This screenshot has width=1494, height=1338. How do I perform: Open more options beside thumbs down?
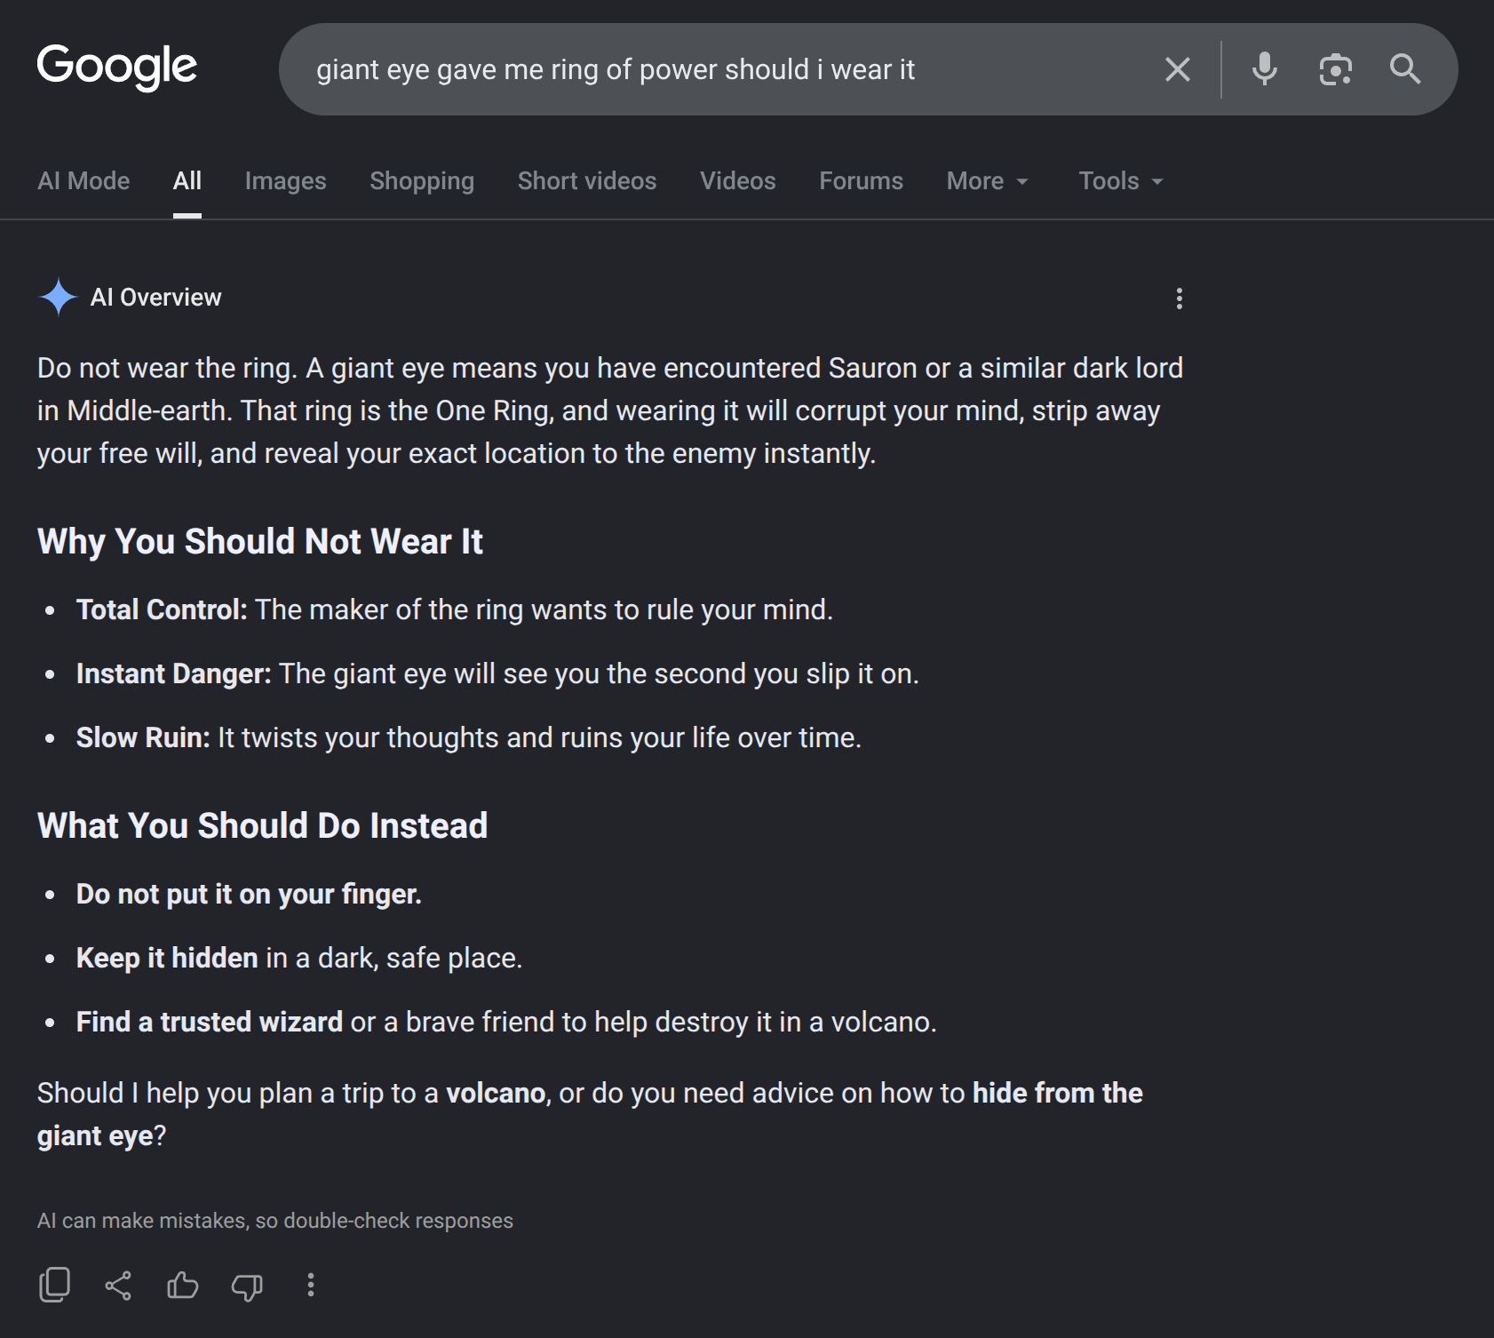coord(310,1285)
